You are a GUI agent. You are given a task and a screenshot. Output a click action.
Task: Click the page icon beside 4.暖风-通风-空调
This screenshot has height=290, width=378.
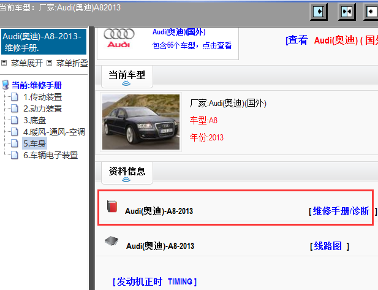(x=15, y=132)
